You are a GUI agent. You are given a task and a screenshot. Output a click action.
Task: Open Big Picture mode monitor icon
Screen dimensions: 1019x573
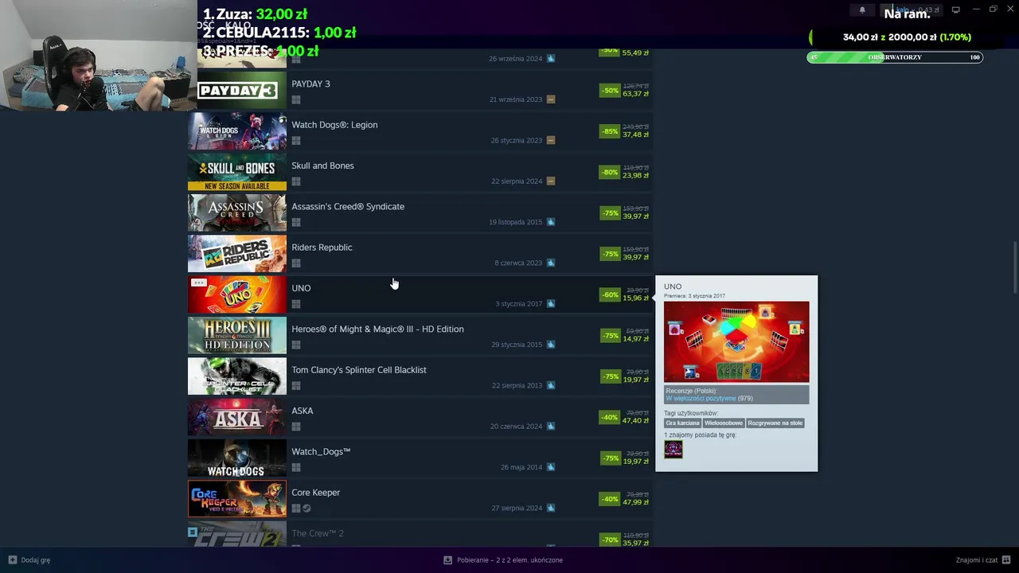955,10
